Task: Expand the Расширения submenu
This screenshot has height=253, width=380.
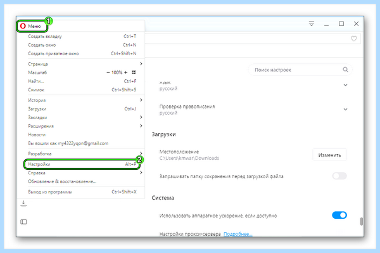Action: tap(82, 126)
